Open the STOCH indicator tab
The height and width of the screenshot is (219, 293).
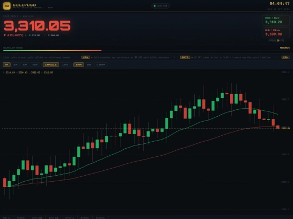tap(85, 218)
